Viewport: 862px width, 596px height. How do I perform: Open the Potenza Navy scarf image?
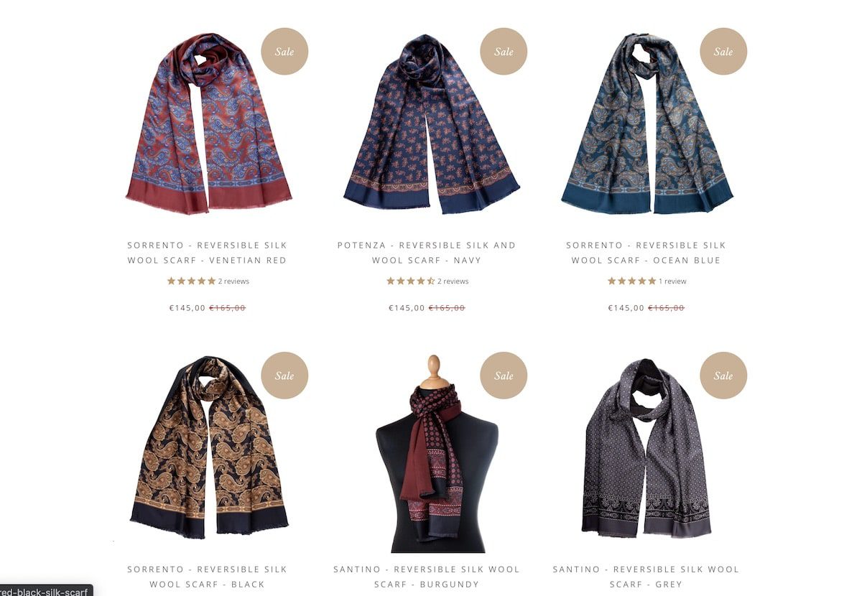click(x=431, y=124)
